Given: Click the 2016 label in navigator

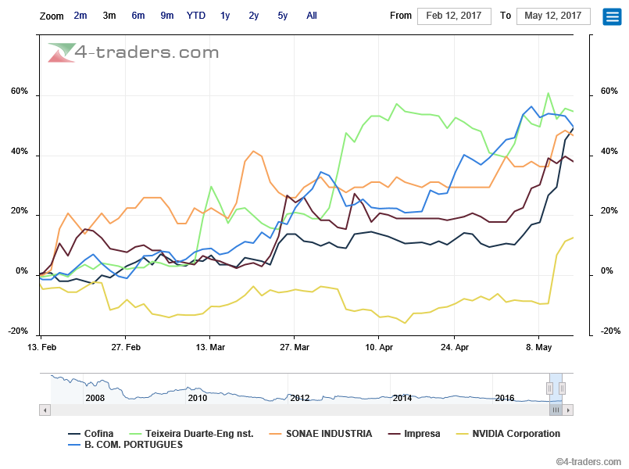Looking at the screenshot, I should tap(505, 398).
